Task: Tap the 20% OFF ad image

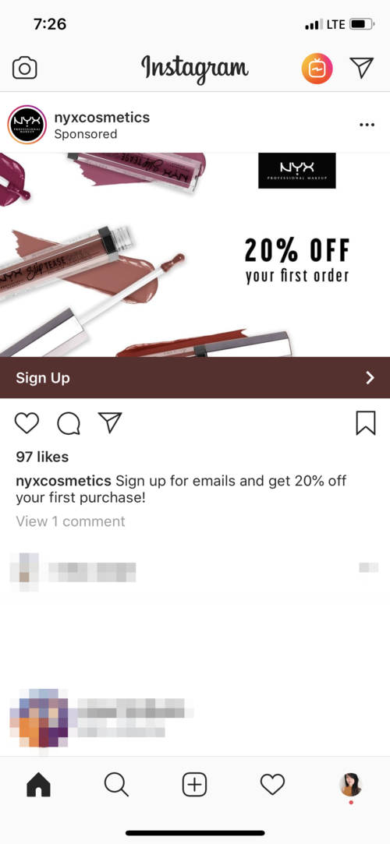Action: point(195,255)
